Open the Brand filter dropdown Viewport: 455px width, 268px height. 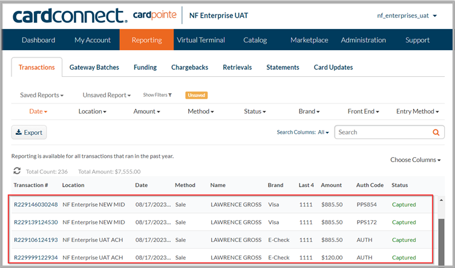click(x=309, y=111)
